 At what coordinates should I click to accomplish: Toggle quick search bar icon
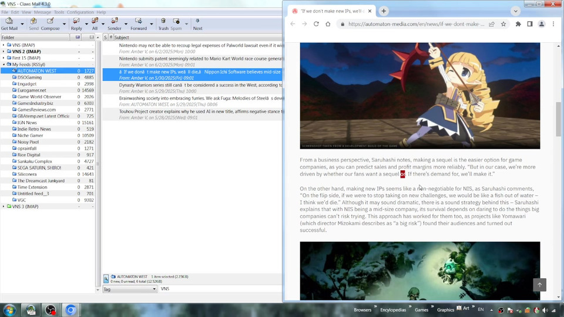(x=106, y=278)
